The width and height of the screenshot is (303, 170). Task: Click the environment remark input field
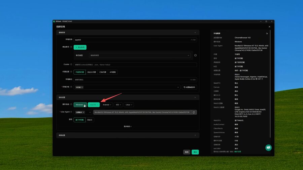[135, 80]
